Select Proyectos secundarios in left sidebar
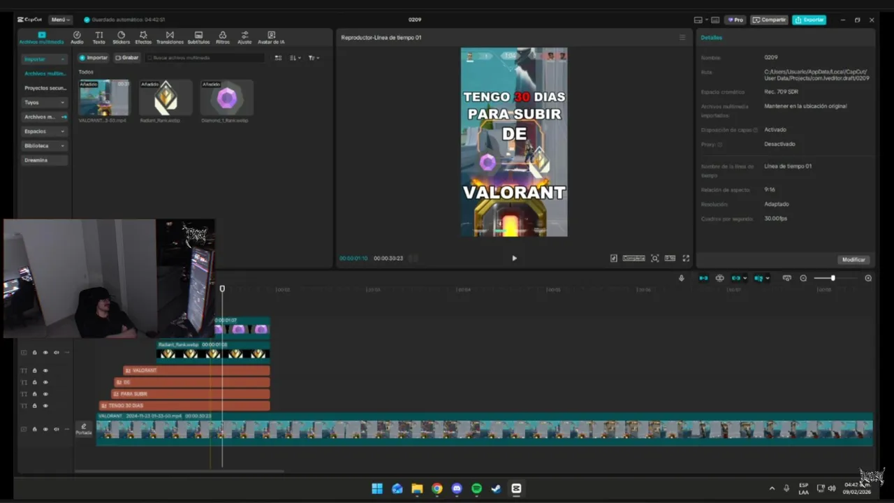This screenshot has width=894, height=503. (x=45, y=88)
